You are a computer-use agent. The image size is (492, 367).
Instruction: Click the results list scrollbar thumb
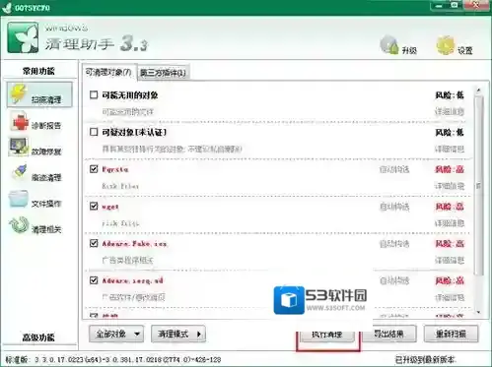click(478, 185)
